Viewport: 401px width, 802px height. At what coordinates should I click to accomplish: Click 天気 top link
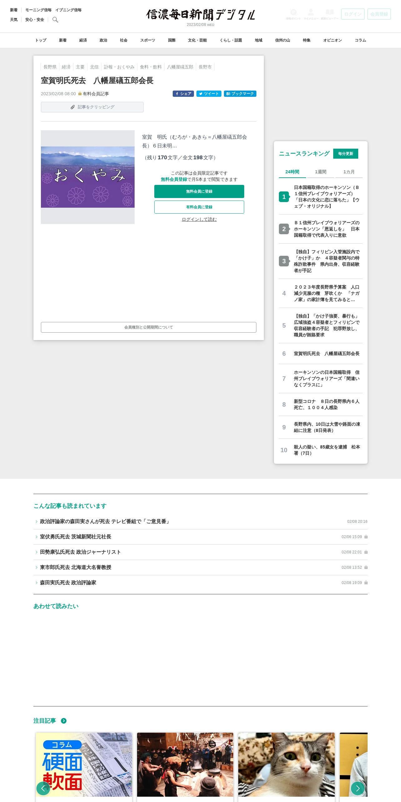pos(14,20)
